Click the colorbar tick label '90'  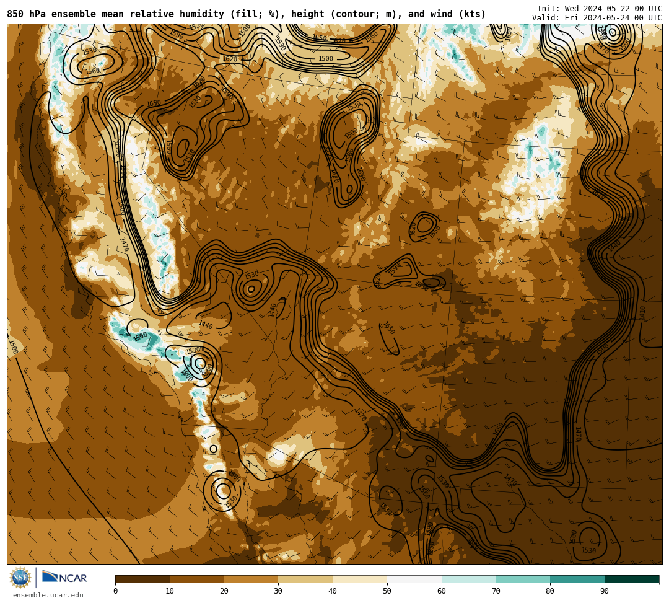point(605,591)
